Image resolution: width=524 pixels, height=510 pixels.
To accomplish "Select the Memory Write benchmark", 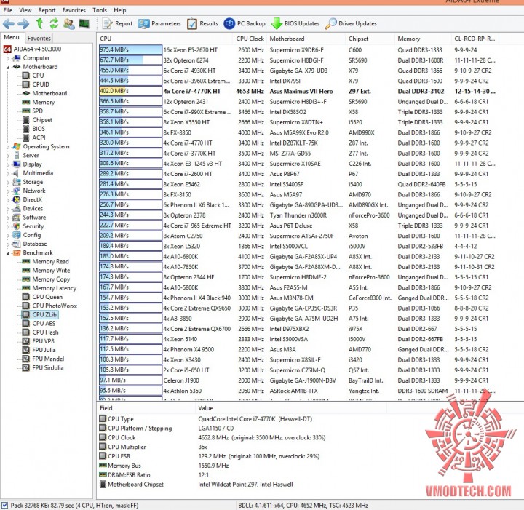I will (x=46, y=270).
